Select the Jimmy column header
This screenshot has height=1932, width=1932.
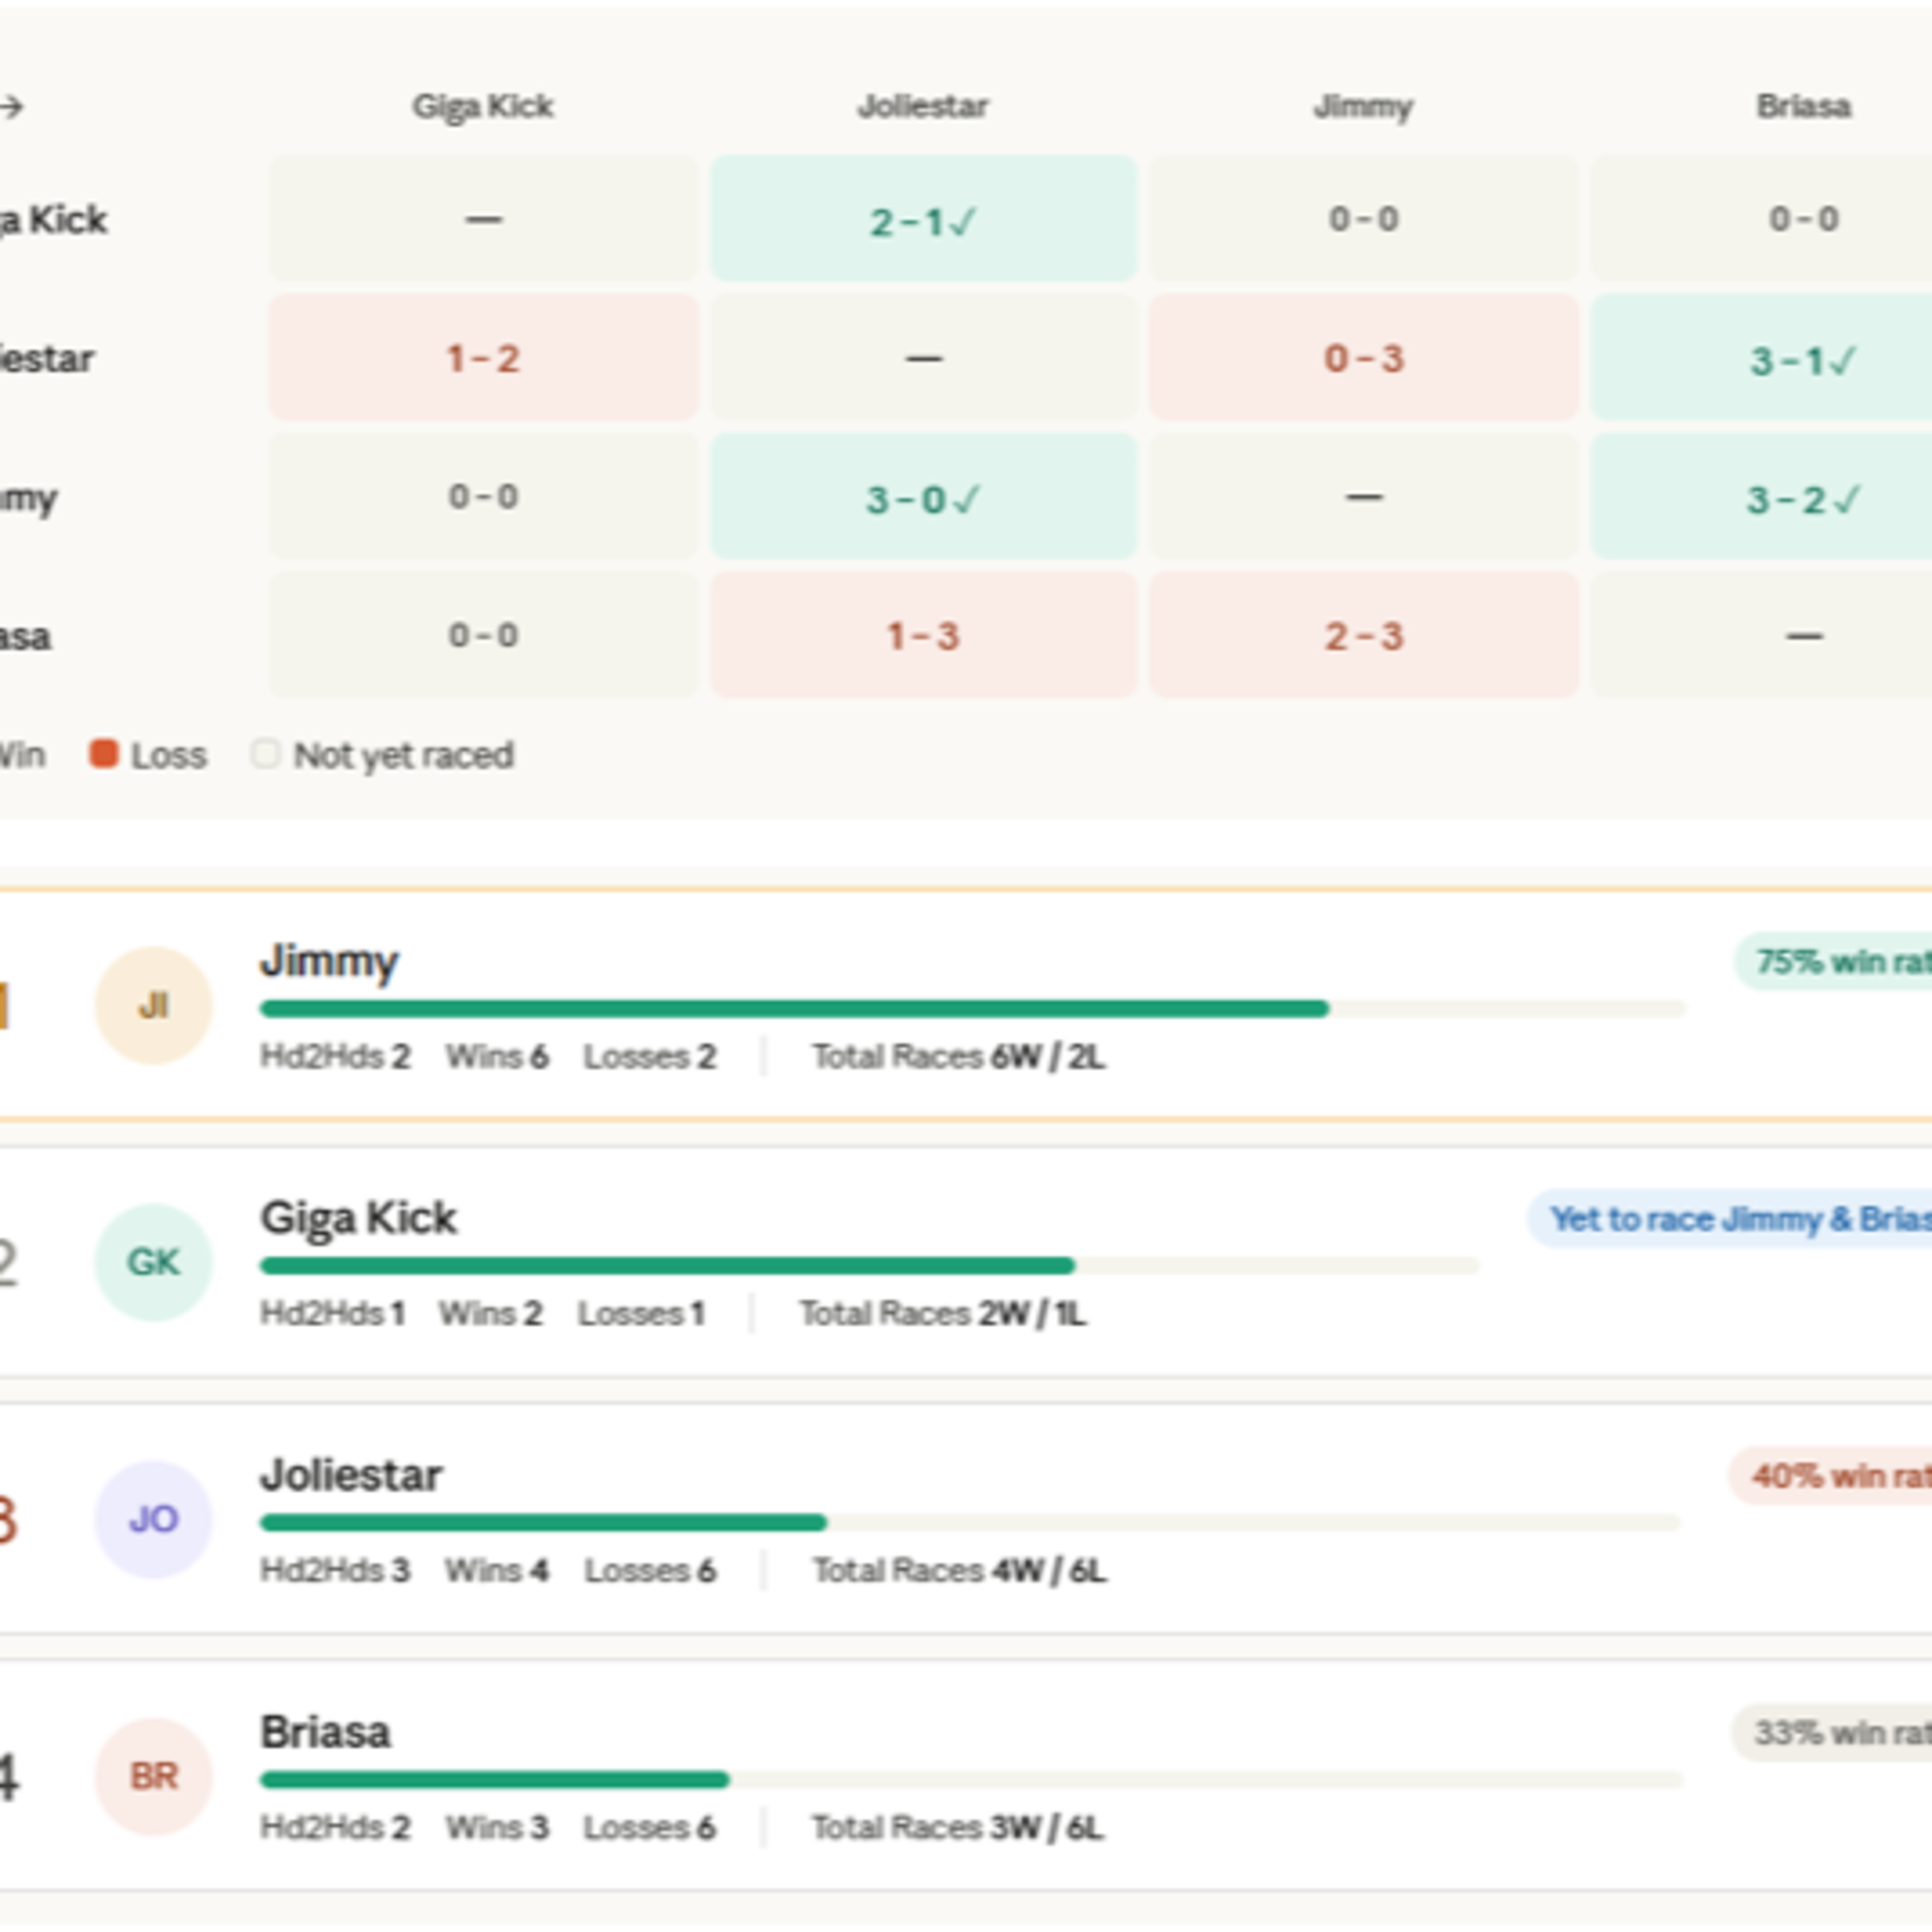(x=1363, y=106)
